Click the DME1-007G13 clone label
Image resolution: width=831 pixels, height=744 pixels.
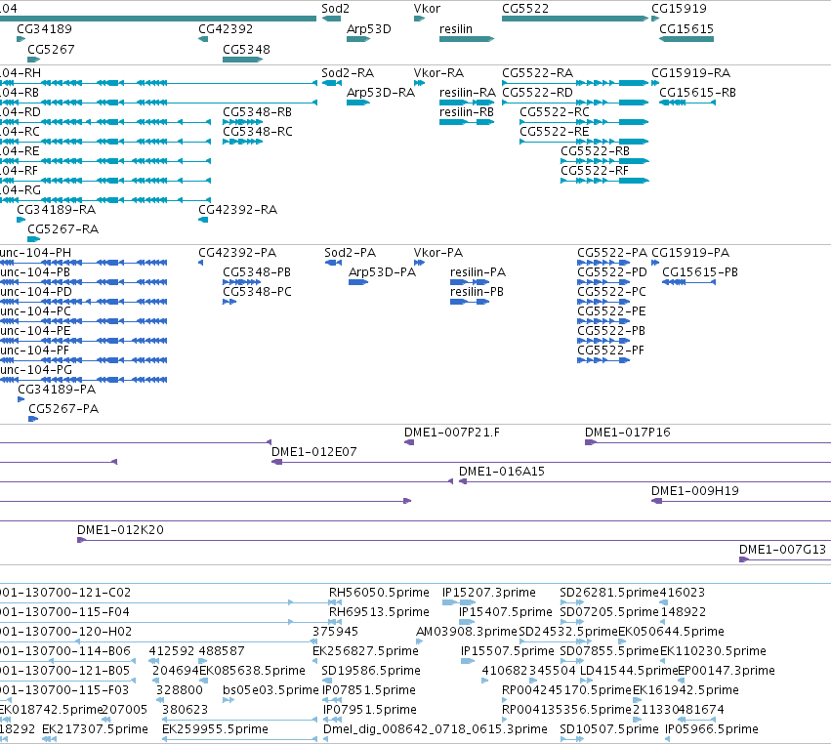(x=783, y=549)
